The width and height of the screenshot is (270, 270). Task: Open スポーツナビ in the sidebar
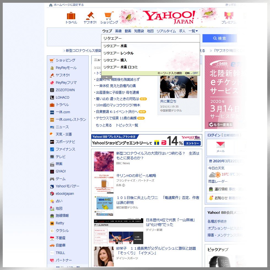tap(66, 142)
